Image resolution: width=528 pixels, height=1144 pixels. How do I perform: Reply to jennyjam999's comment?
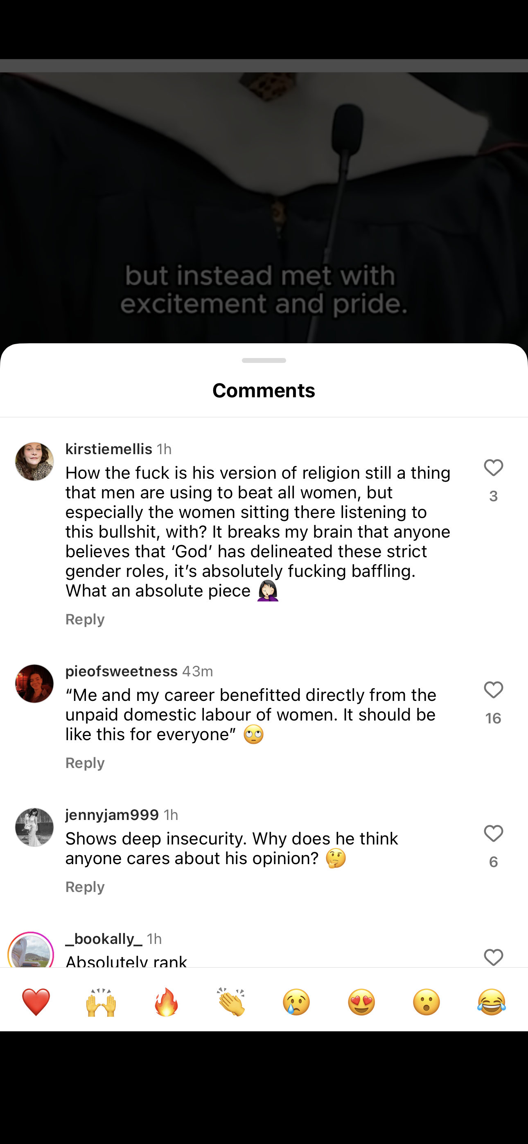point(85,887)
